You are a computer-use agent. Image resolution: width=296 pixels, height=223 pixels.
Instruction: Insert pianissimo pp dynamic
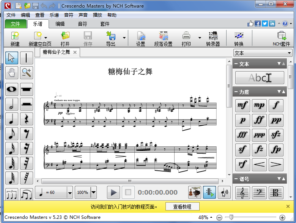click(x=276, y=120)
